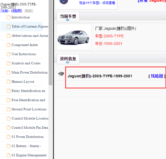Click the sidebar header Jaguar(捷豹)-200S-TYPE-1999-2001
Screen dimensions: 166x159
tap(19, 6)
